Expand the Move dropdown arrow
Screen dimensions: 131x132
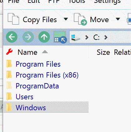(118, 19)
